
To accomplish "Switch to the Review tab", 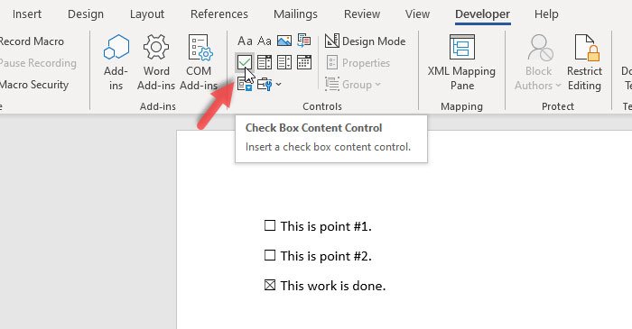I will tap(362, 14).
